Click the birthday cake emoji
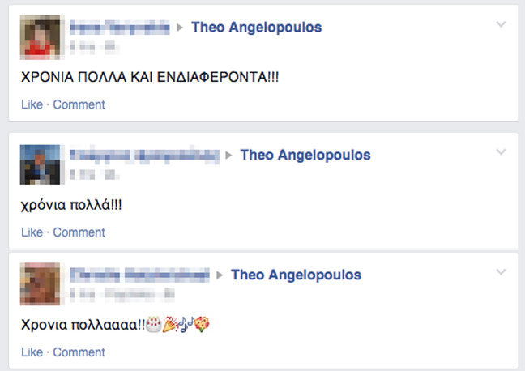The image size is (525, 371). click(x=154, y=324)
